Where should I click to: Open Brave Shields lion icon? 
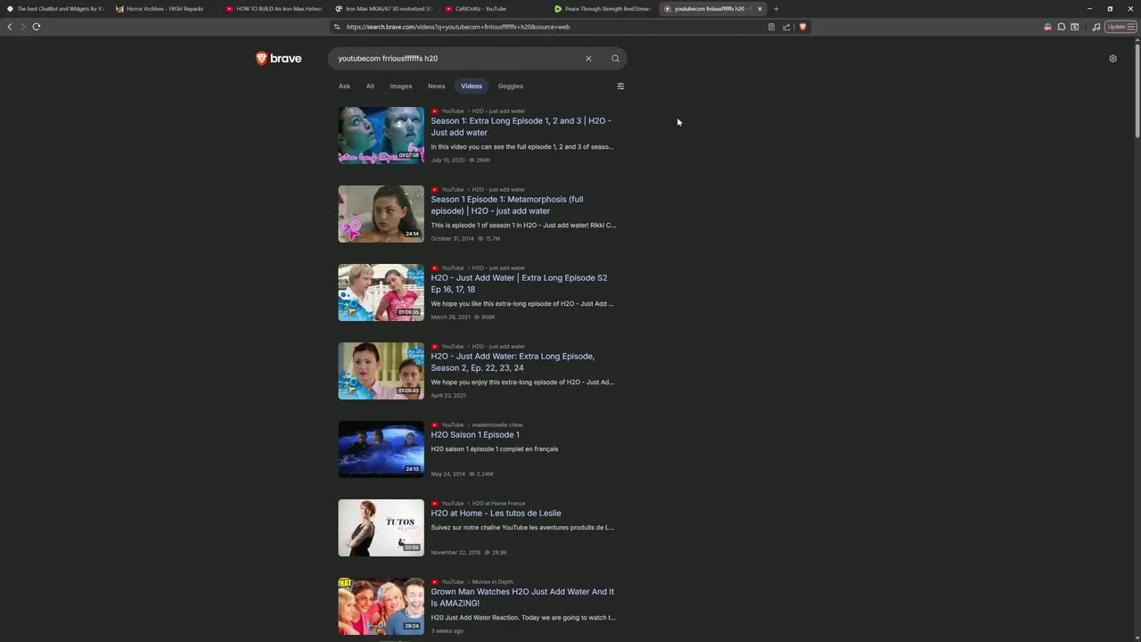[x=802, y=27]
